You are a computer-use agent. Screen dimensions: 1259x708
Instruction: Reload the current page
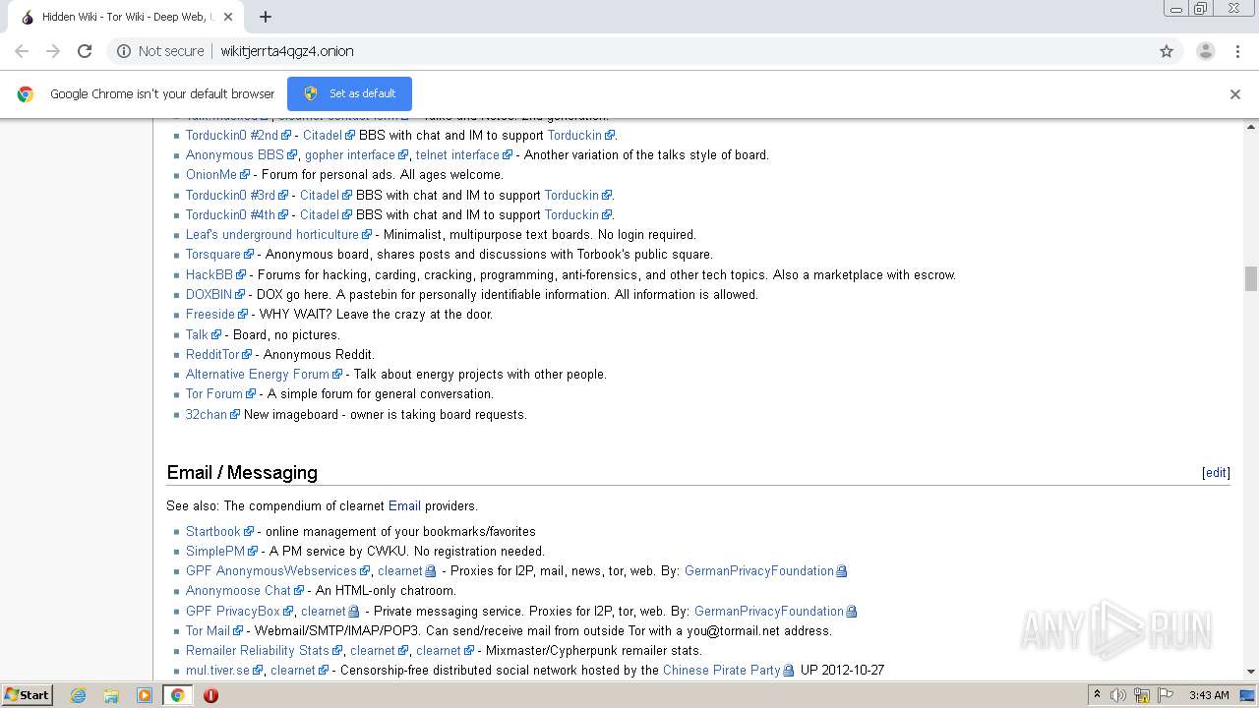(x=85, y=51)
